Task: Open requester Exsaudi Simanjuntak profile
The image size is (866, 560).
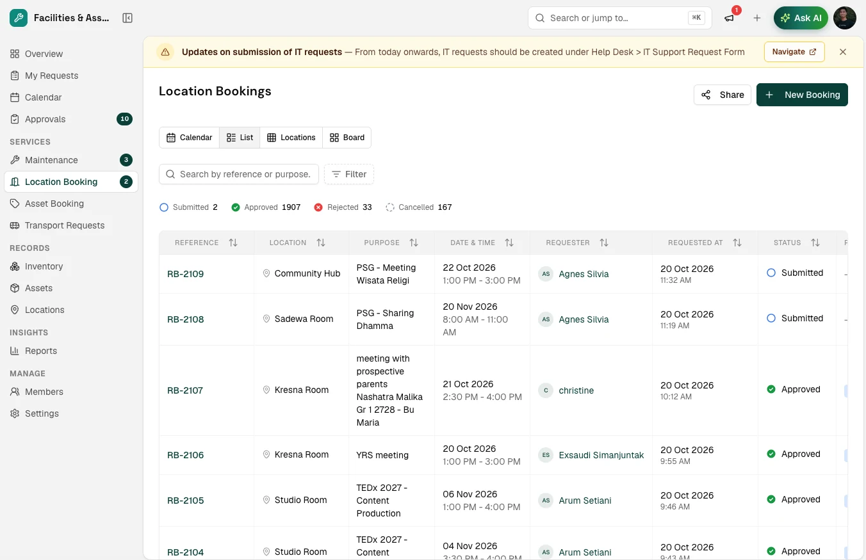Action: tap(601, 455)
